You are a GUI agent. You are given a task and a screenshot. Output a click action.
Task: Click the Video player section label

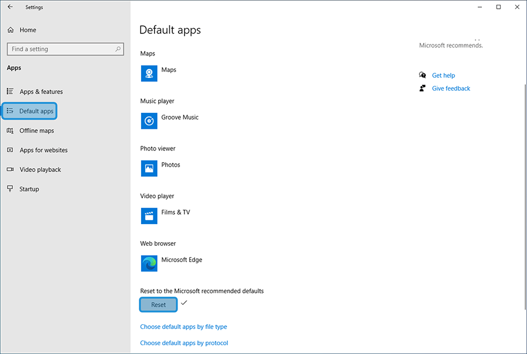point(157,196)
